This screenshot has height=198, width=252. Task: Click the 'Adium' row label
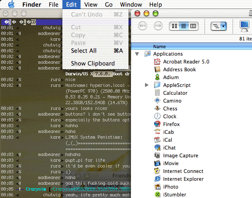coord(171,77)
